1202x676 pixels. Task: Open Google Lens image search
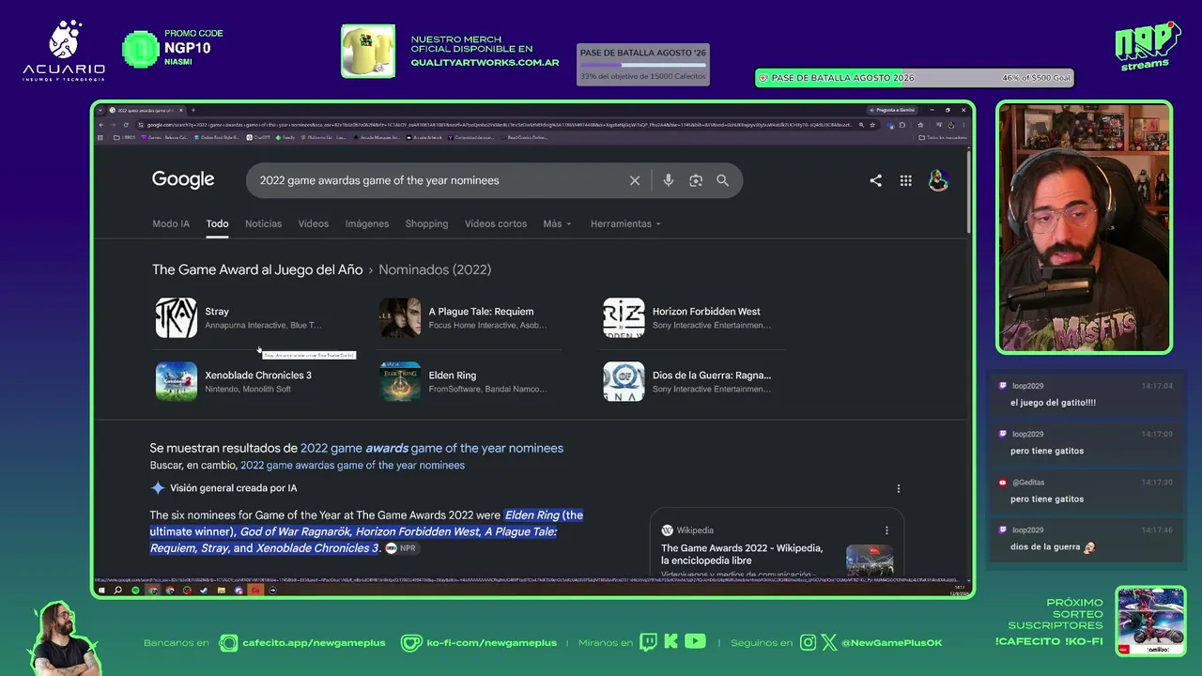point(696,180)
